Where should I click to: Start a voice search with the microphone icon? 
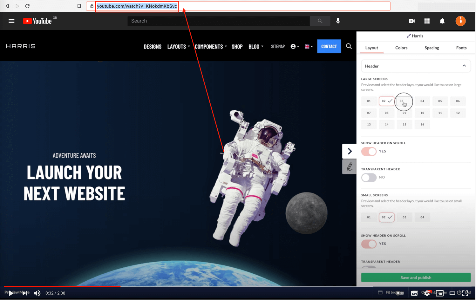(338, 21)
